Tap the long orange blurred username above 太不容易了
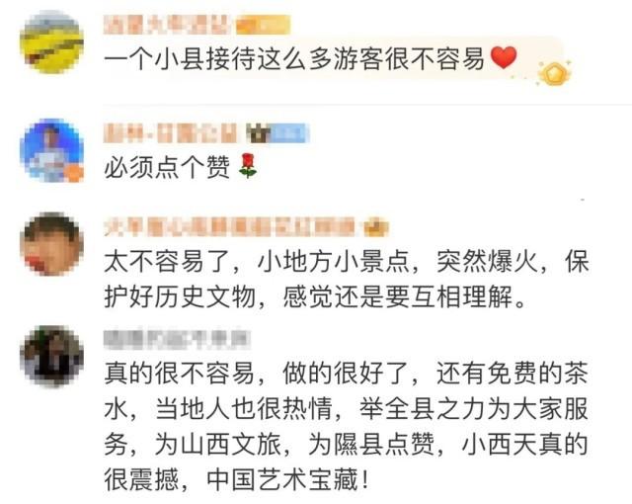The width and height of the screenshot is (632, 504). (x=230, y=227)
